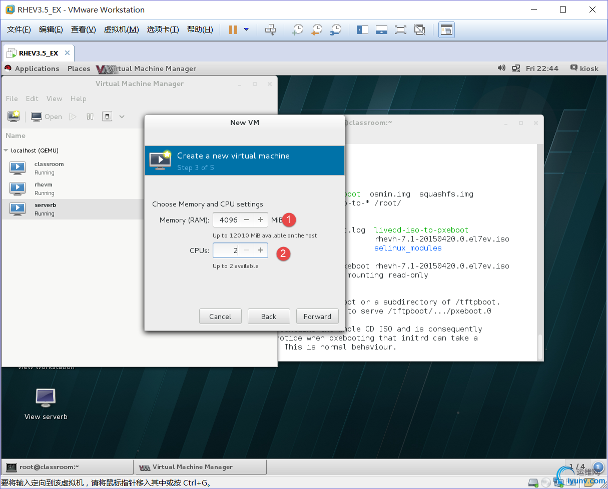
Task: Expand the power options dropdown beside pause
Action: 246,29
